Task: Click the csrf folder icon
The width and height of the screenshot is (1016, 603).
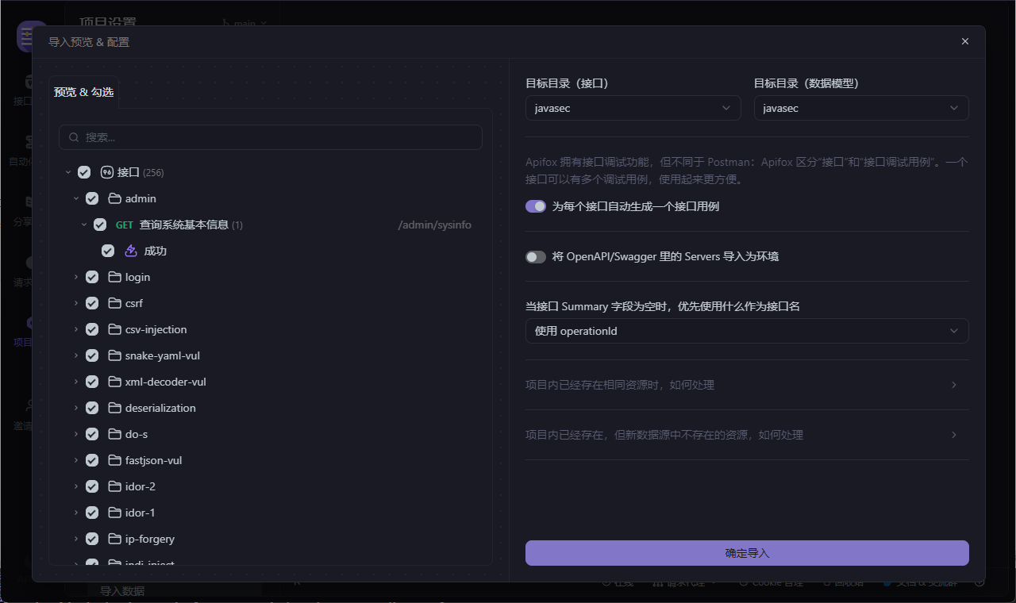Action: pyautogui.click(x=114, y=303)
